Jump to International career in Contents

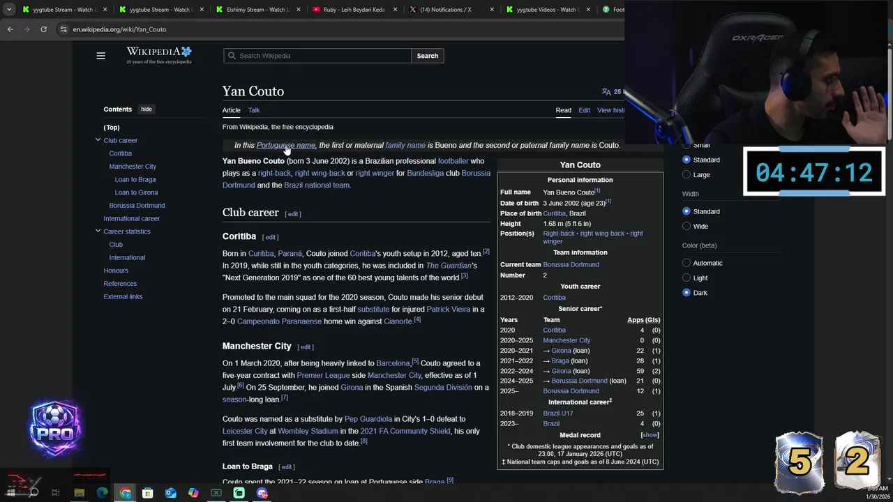132,219
